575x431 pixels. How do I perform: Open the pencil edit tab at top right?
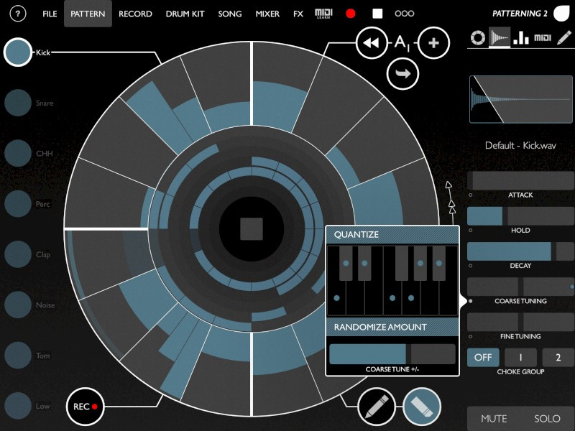click(563, 37)
